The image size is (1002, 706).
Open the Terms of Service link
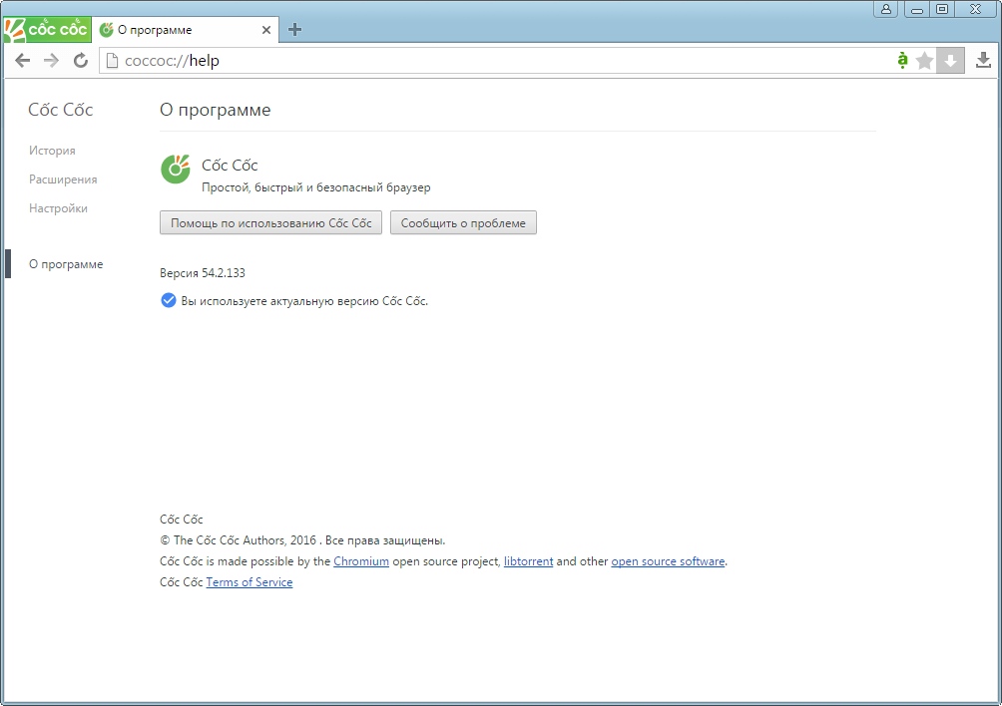pyautogui.click(x=250, y=582)
